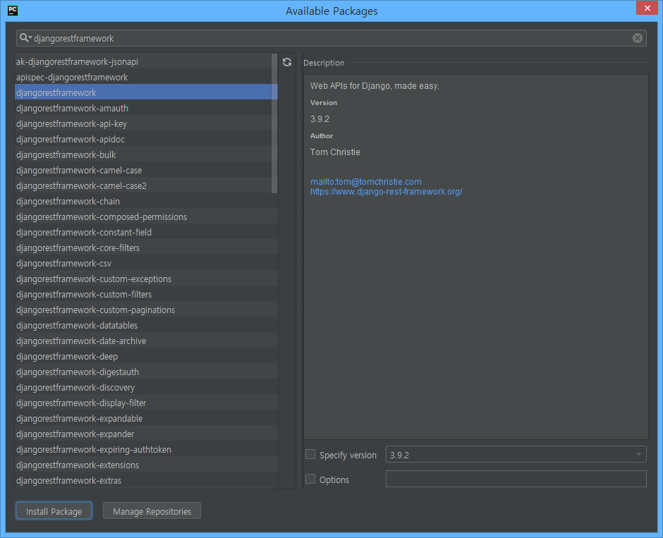Select djangorestframework-expander package
Viewport: 663px width, 538px height.
coord(146,434)
